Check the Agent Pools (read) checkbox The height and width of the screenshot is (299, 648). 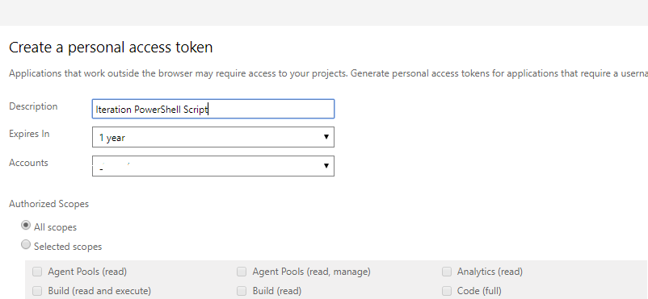tap(37, 272)
